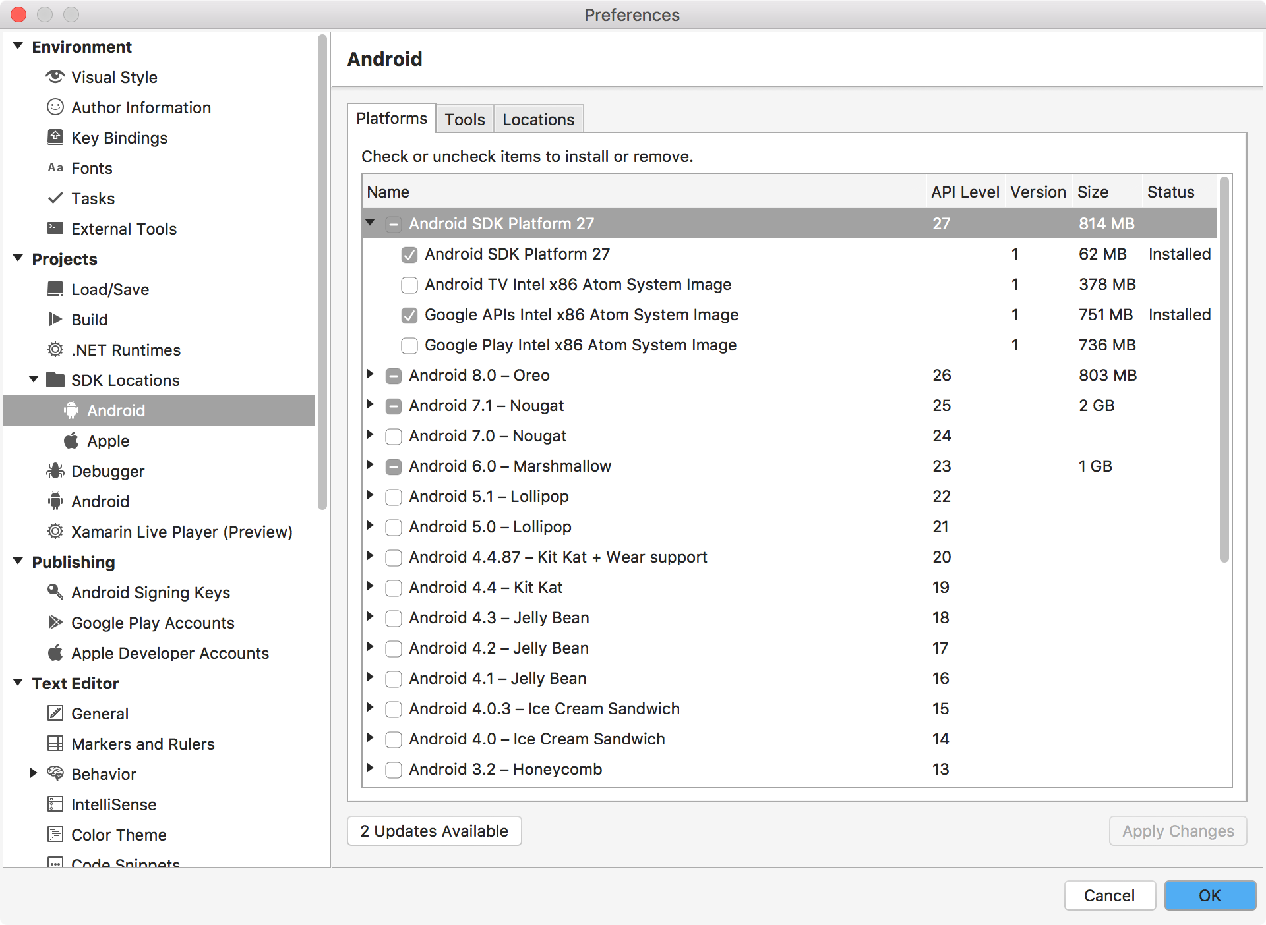1266x925 pixels.
Task: Click the Author Information smiley icon
Action: pos(55,107)
